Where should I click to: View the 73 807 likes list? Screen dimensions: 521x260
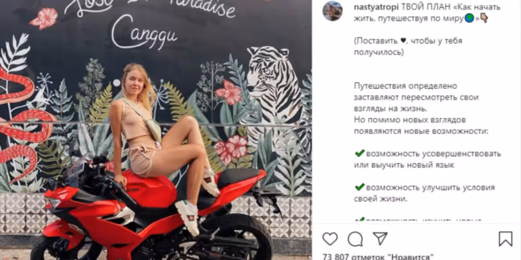point(378,257)
